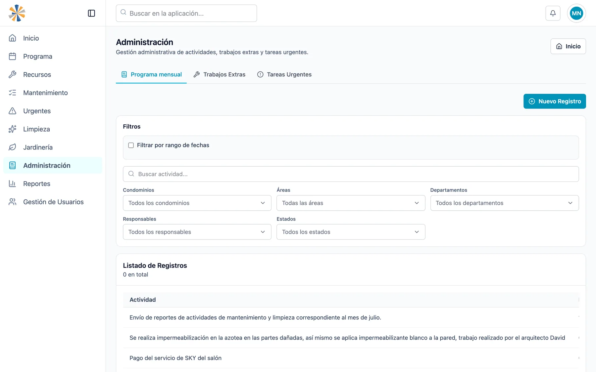Open Mantenimiento in the sidebar
596x372 pixels.
click(x=53, y=93)
